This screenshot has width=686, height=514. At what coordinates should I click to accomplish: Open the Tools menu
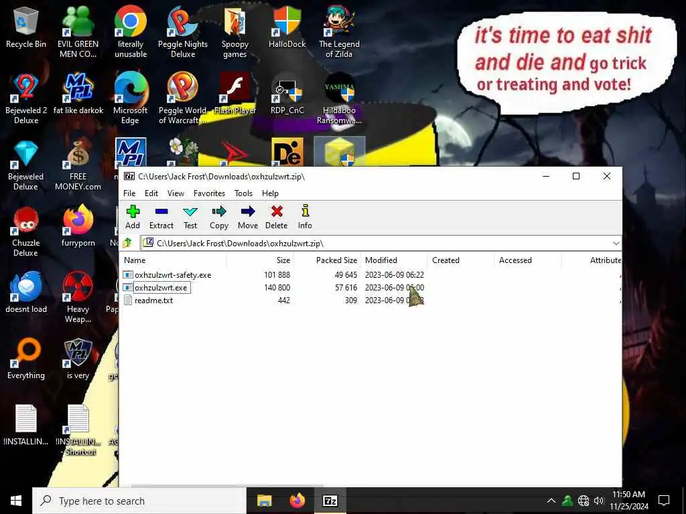243,193
